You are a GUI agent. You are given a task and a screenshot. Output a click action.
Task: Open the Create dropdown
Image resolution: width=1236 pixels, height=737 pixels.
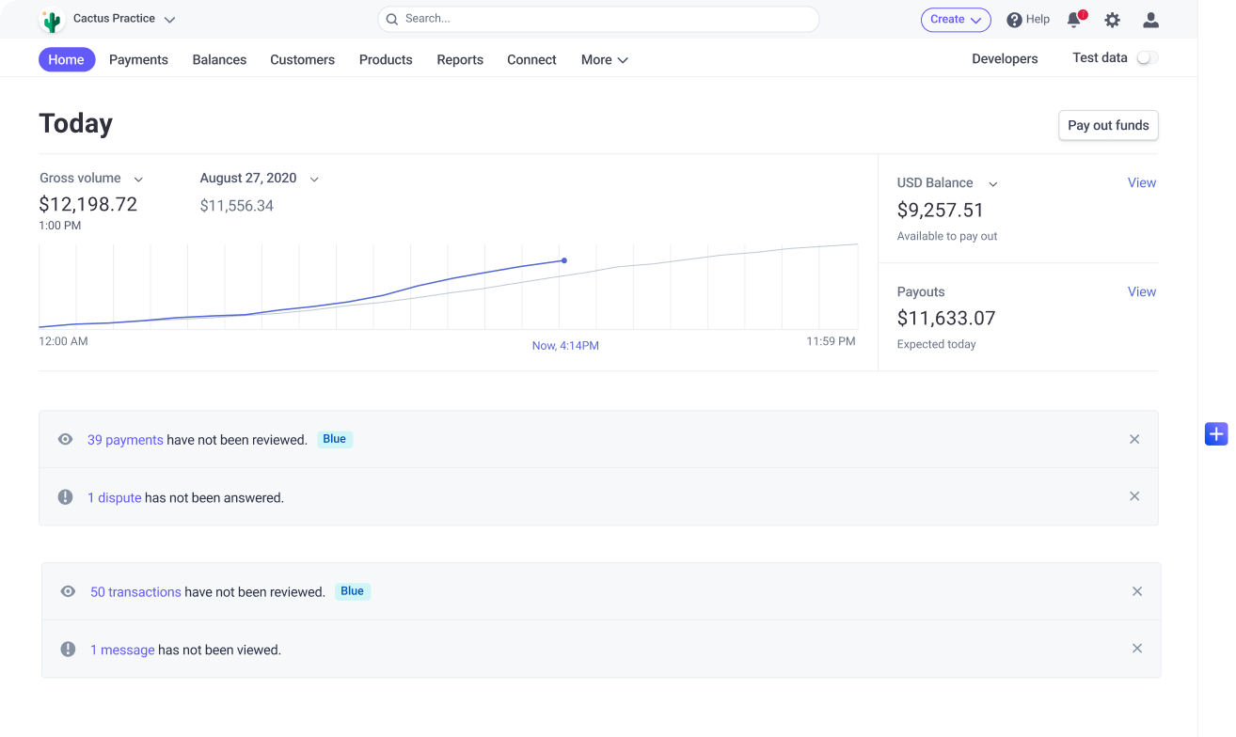[956, 19]
